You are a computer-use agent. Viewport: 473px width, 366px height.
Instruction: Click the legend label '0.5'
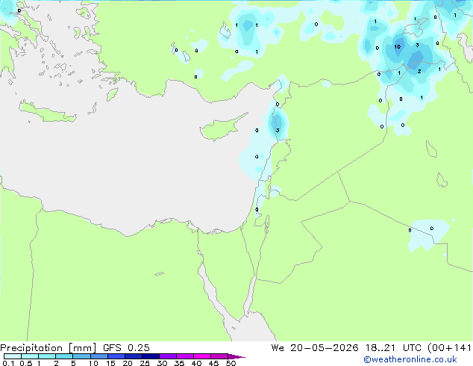coord(25,363)
